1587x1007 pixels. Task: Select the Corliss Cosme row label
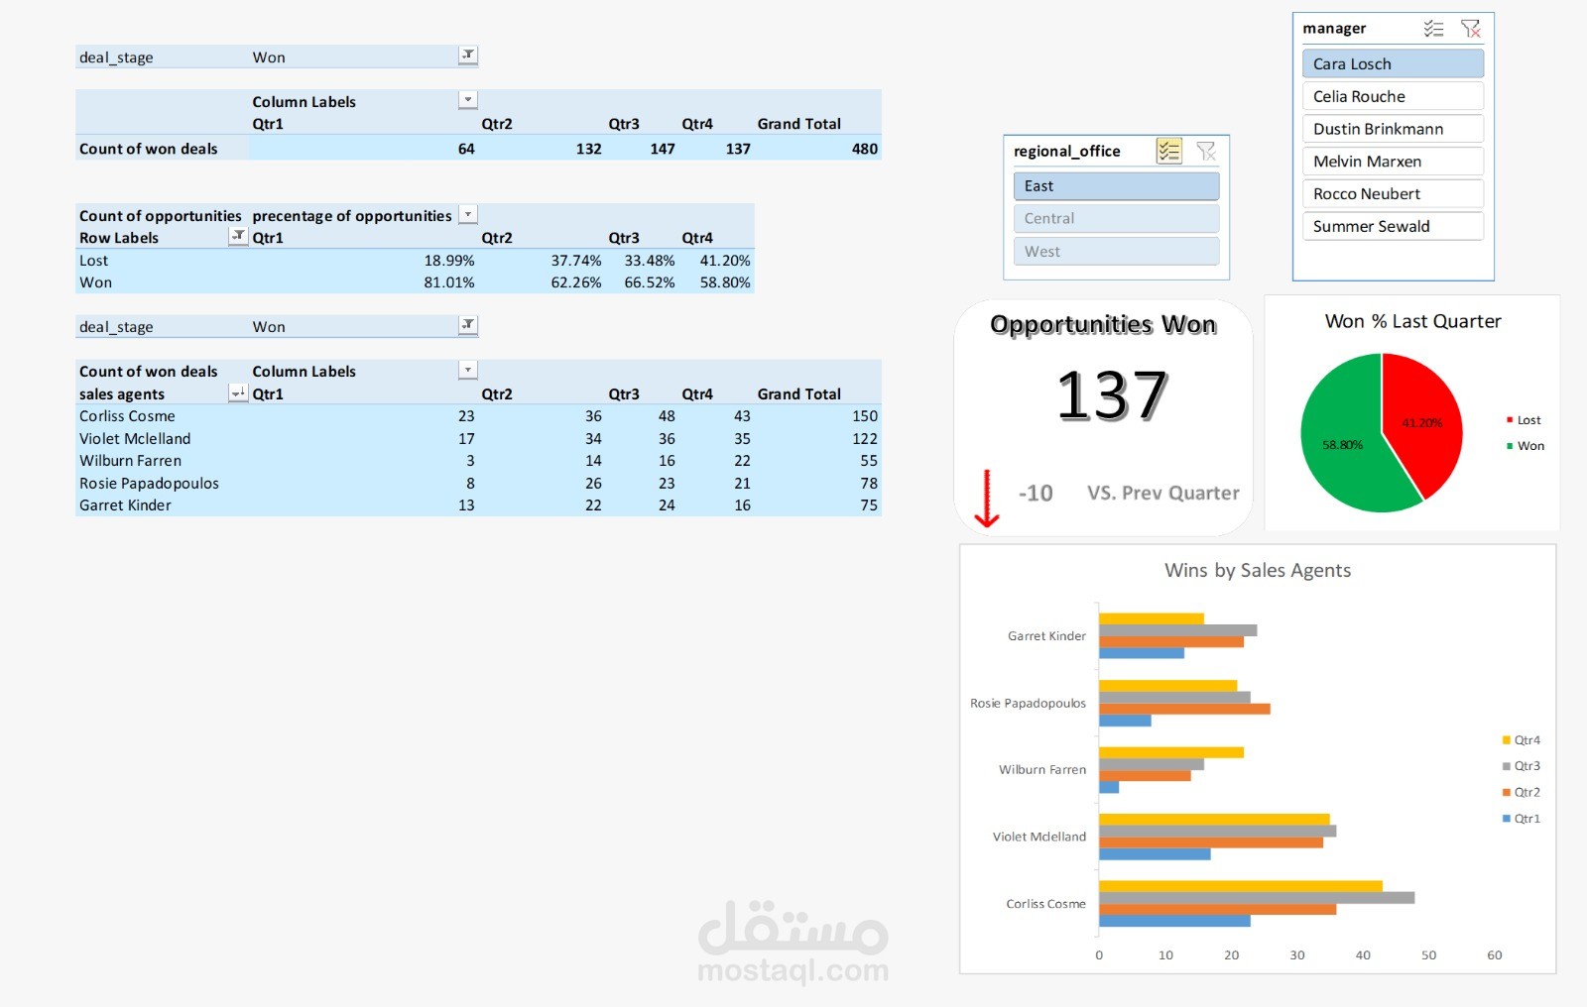tap(127, 416)
